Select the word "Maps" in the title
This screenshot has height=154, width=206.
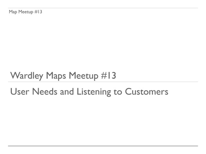pyautogui.click(x=57, y=76)
